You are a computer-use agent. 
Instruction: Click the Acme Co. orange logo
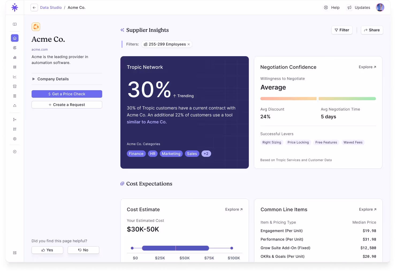coord(36,27)
